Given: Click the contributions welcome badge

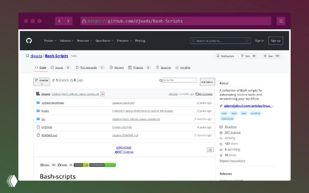Looking at the screenshot, I should tap(102, 165).
